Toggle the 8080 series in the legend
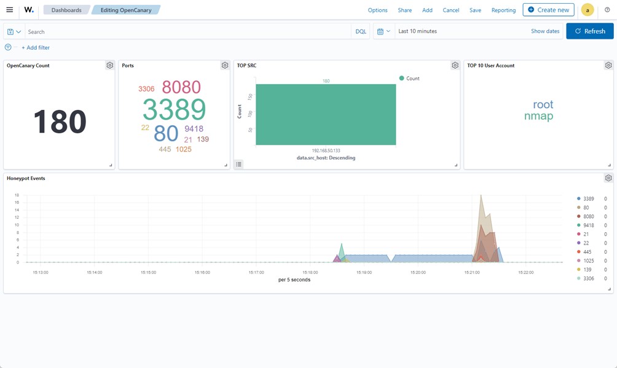 click(x=588, y=217)
